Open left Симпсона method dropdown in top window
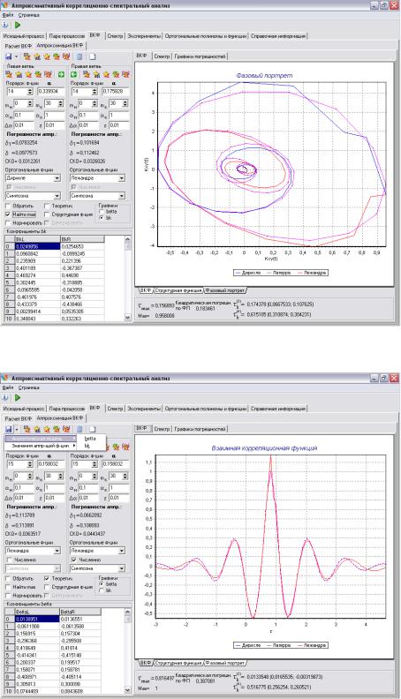Screen dimensions: 401x699 [x=57, y=196]
